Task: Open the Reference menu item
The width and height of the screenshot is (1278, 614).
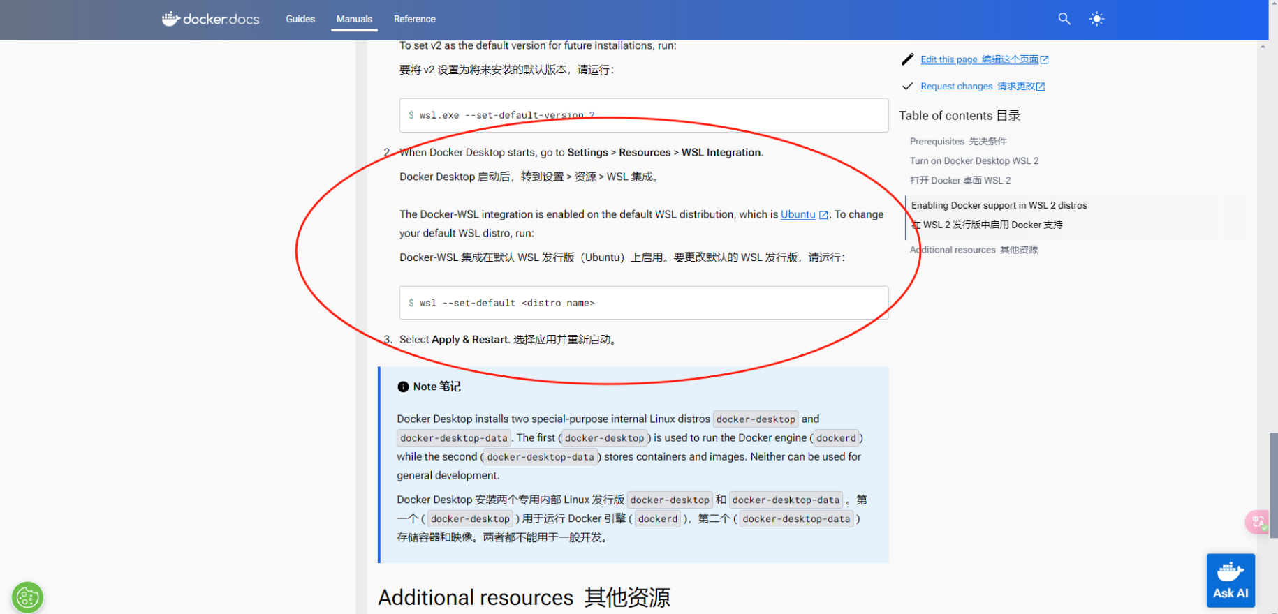Action: click(x=414, y=19)
